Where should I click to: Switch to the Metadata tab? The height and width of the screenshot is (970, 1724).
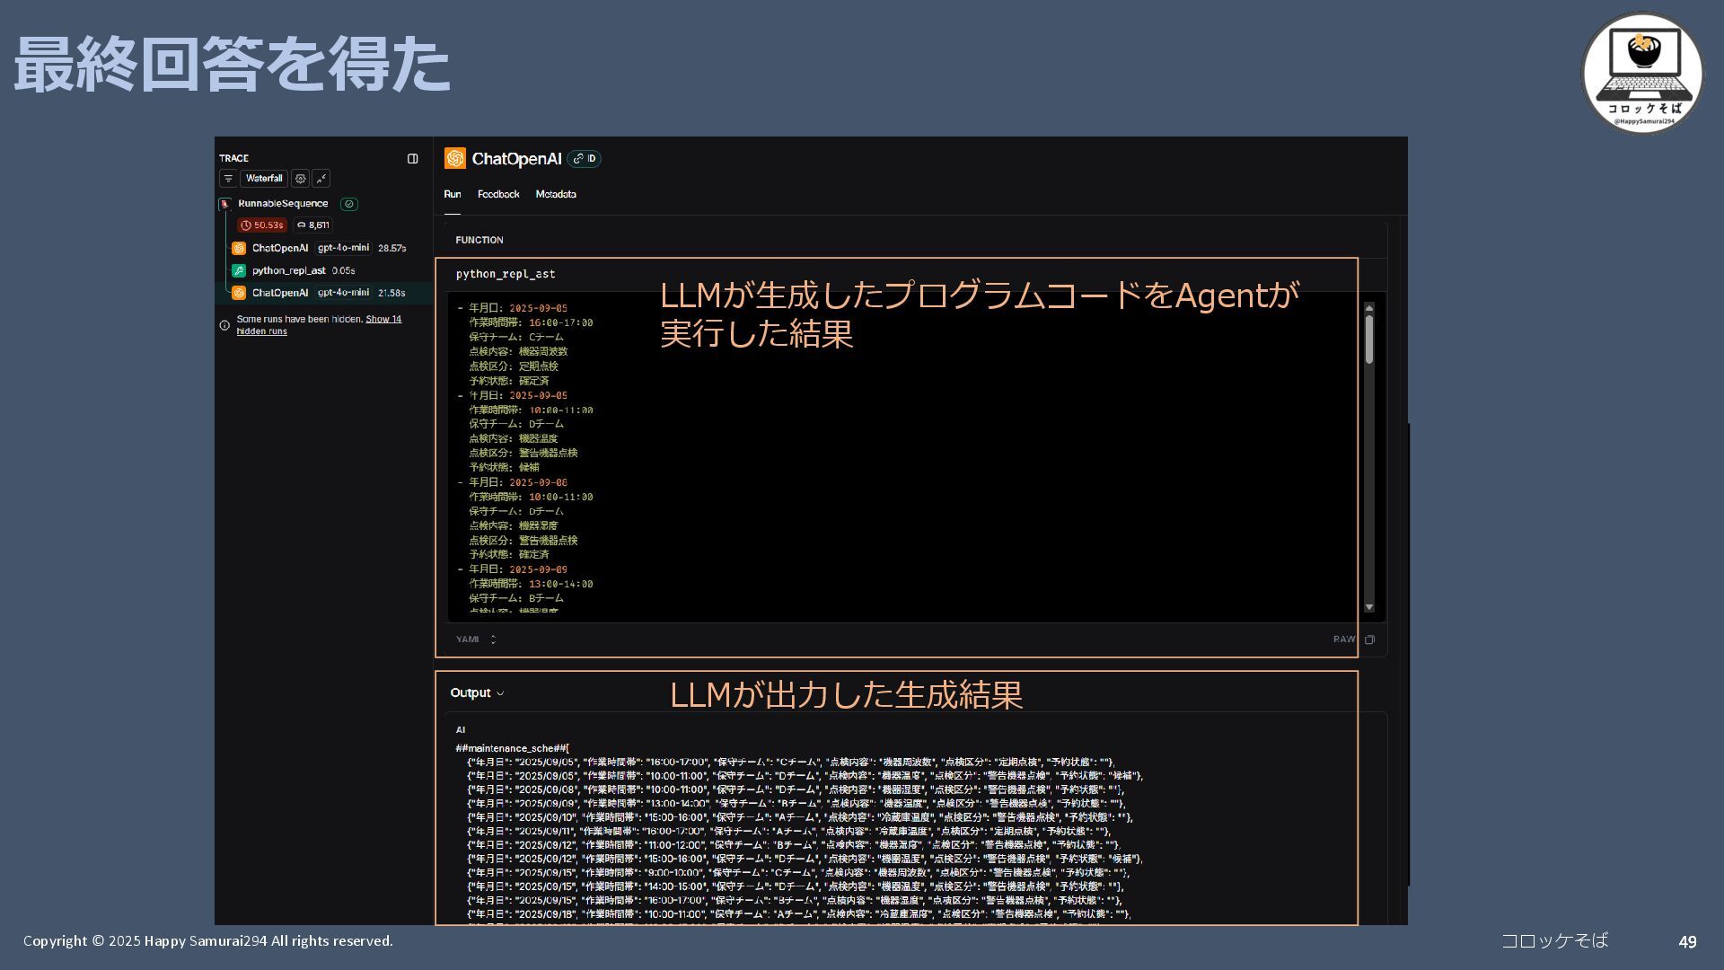pyautogui.click(x=556, y=194)
